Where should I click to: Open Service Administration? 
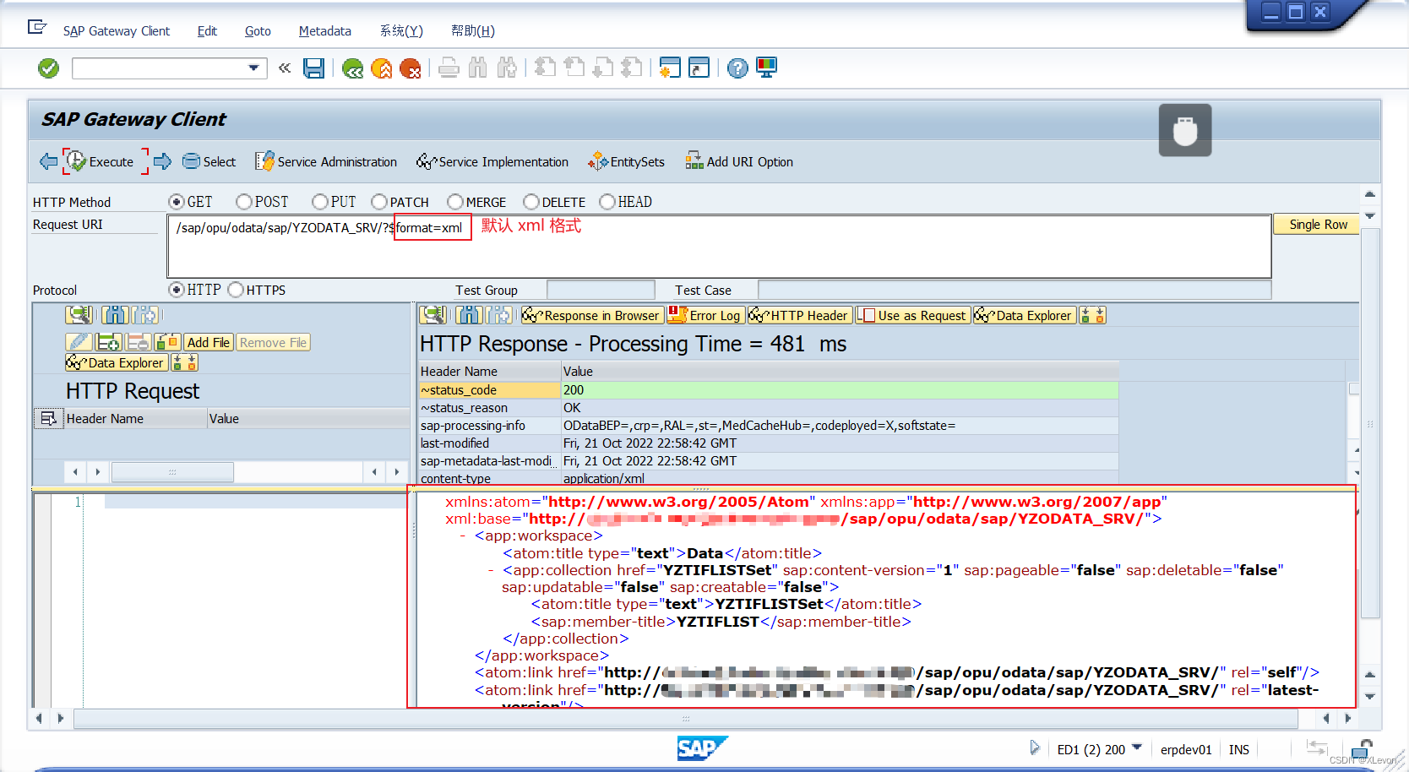326,161
